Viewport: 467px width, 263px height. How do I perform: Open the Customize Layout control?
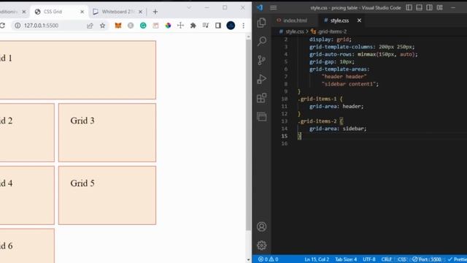tap(439, 7)
